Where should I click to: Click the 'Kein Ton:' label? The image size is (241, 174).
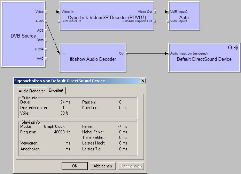[x=90, y=108]
